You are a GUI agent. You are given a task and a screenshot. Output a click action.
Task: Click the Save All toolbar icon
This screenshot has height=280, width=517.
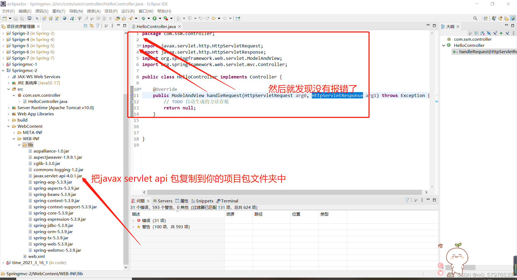pos(22,18)
